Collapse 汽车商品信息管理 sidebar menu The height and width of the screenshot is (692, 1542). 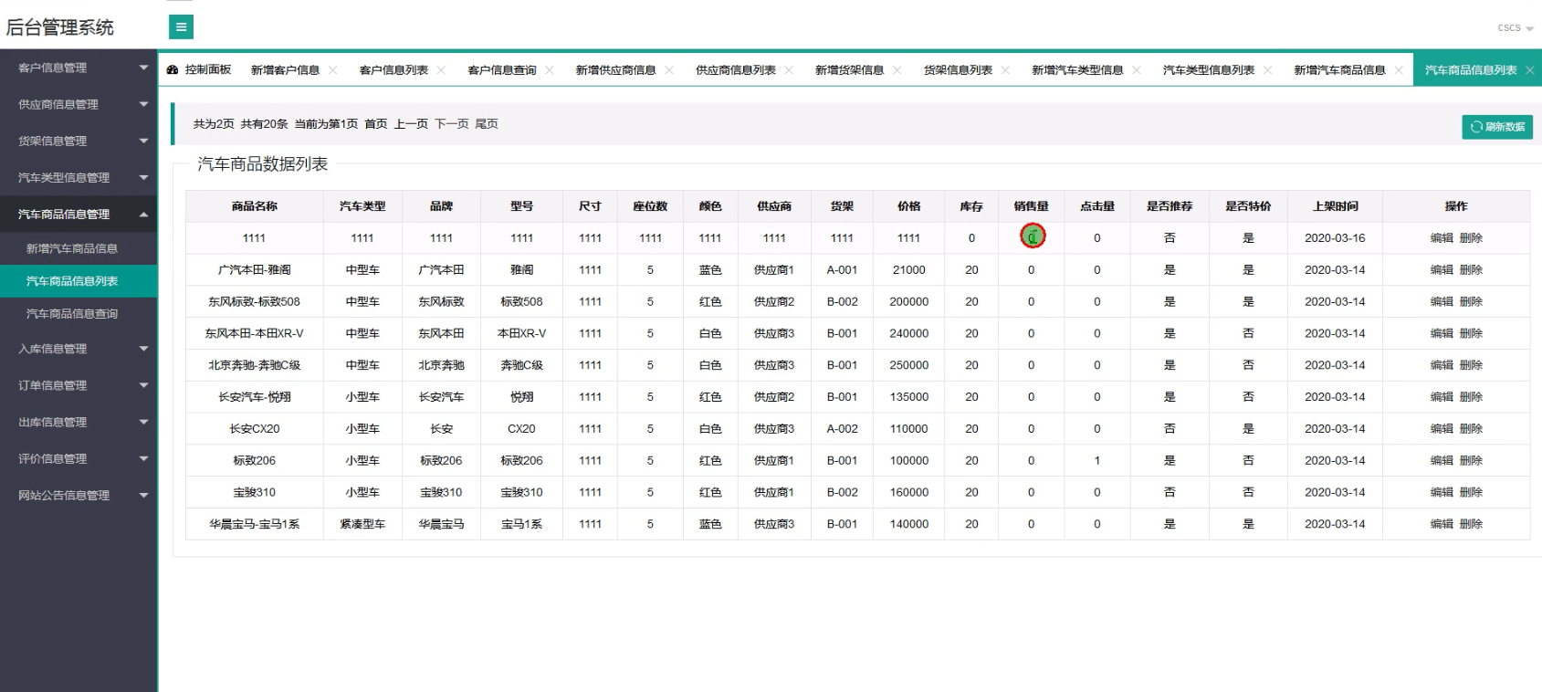(79, 214)
